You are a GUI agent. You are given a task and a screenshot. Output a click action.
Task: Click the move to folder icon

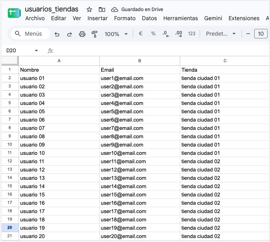tap(102, 10)
